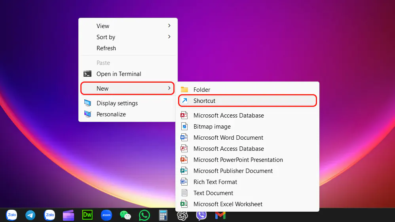Select Shortcut in the New submenu
The width and height of the screenshot is (395, 222).
(247, 101)
